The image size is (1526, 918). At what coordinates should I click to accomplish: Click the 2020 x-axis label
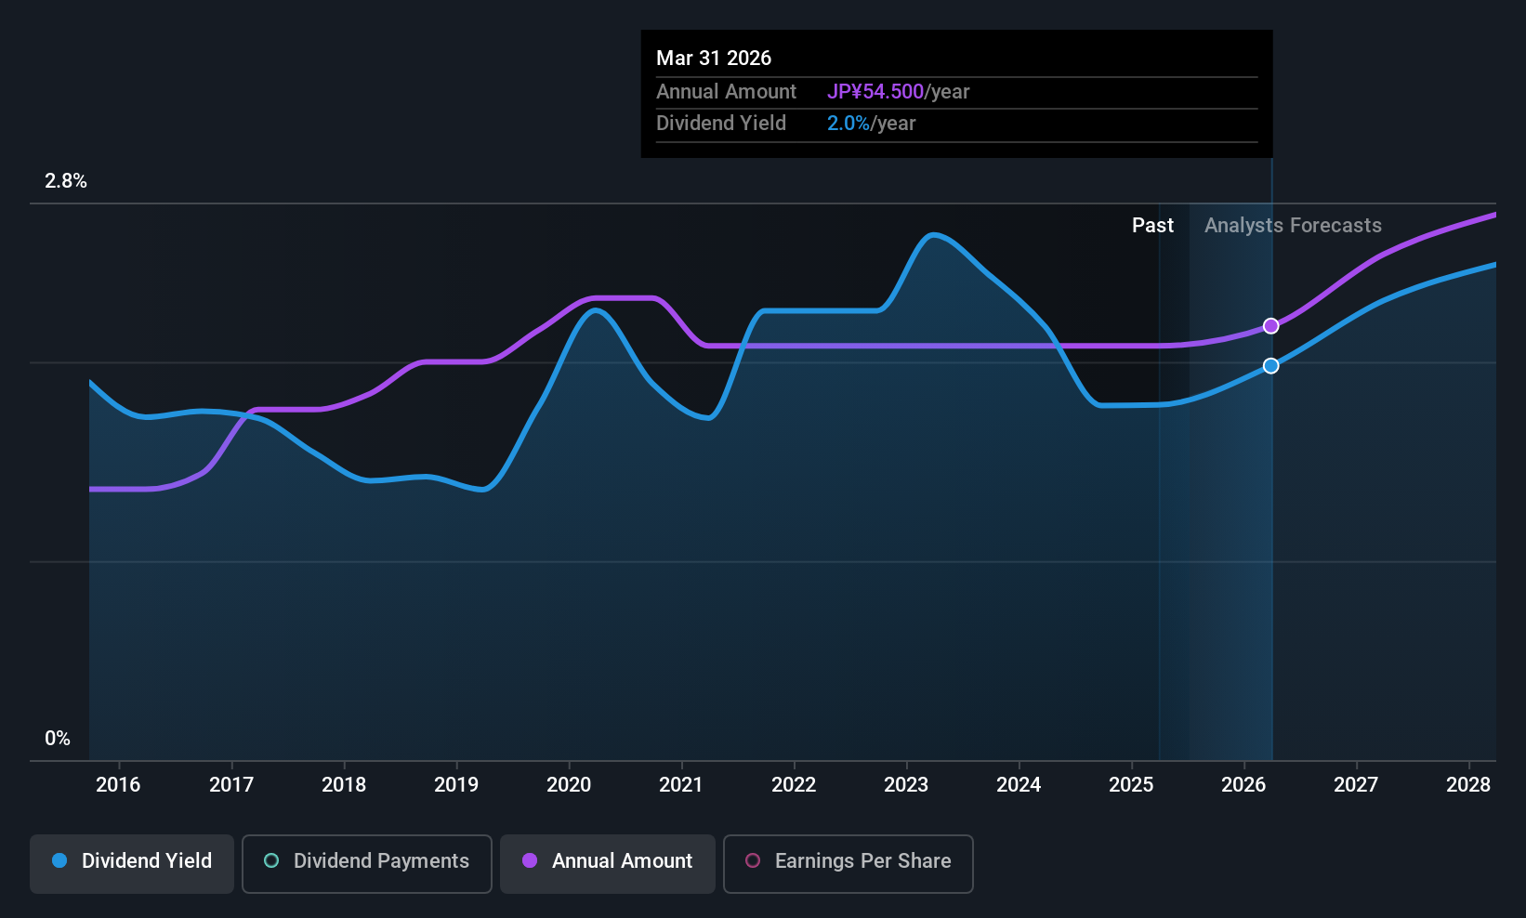pyautogui.click(x=569, y=785)
